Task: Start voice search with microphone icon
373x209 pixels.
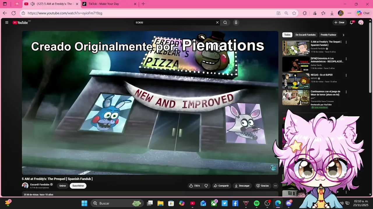Action: (236, 22)
